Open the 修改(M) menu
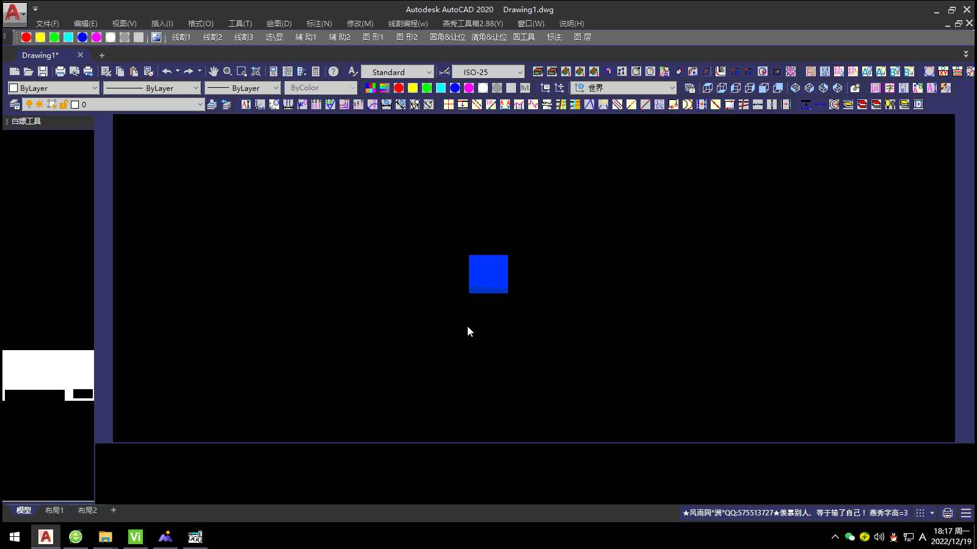This screenshot has width=977, height=549. pos(360,24)
